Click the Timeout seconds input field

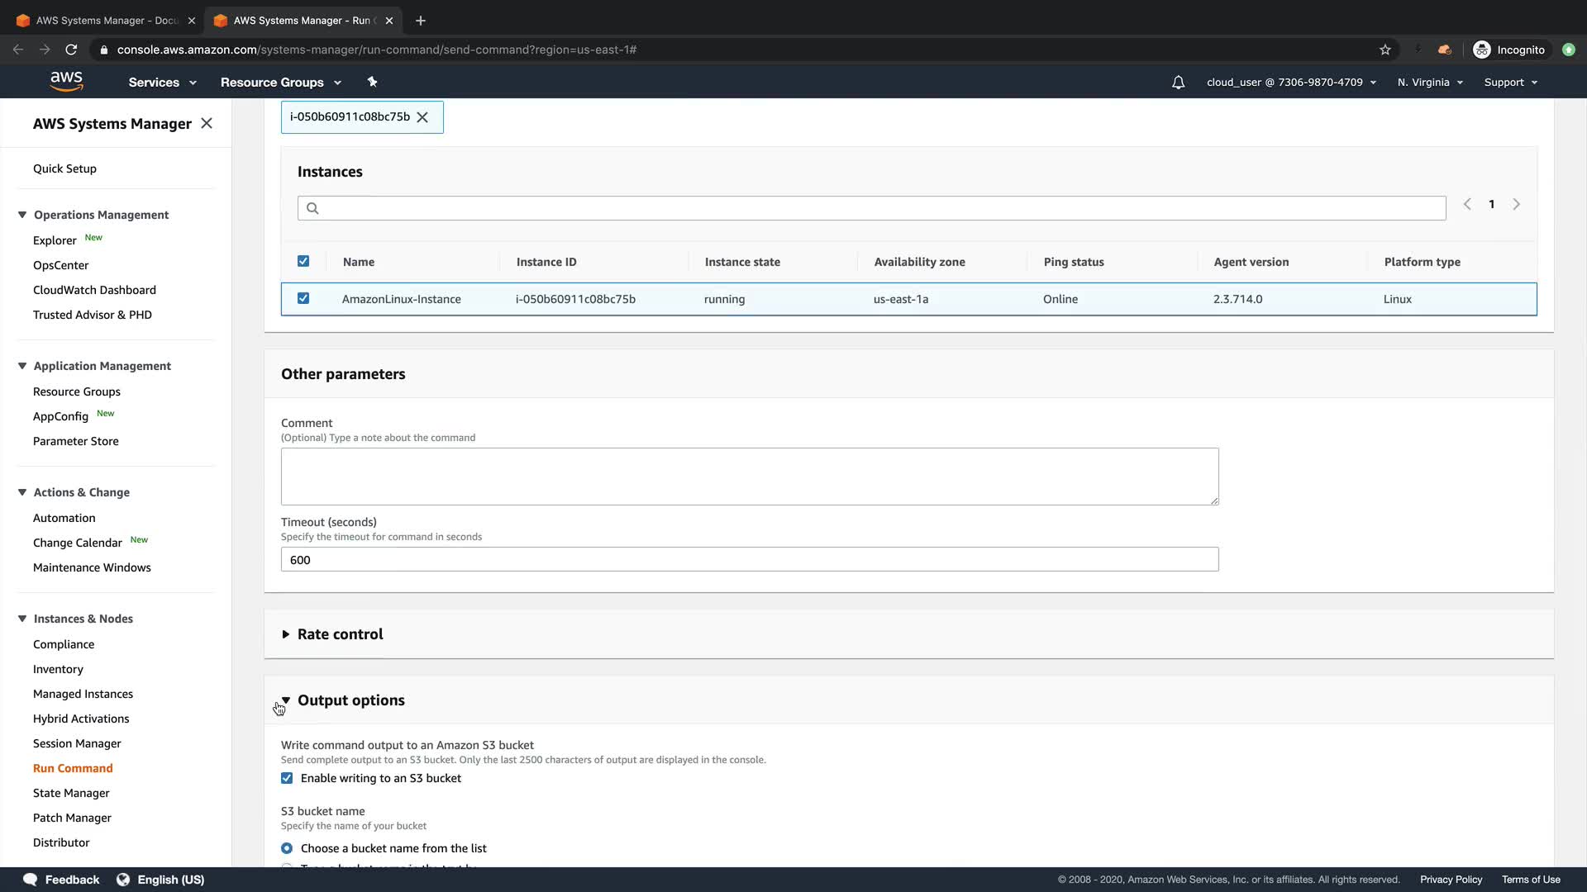(749, 559)
